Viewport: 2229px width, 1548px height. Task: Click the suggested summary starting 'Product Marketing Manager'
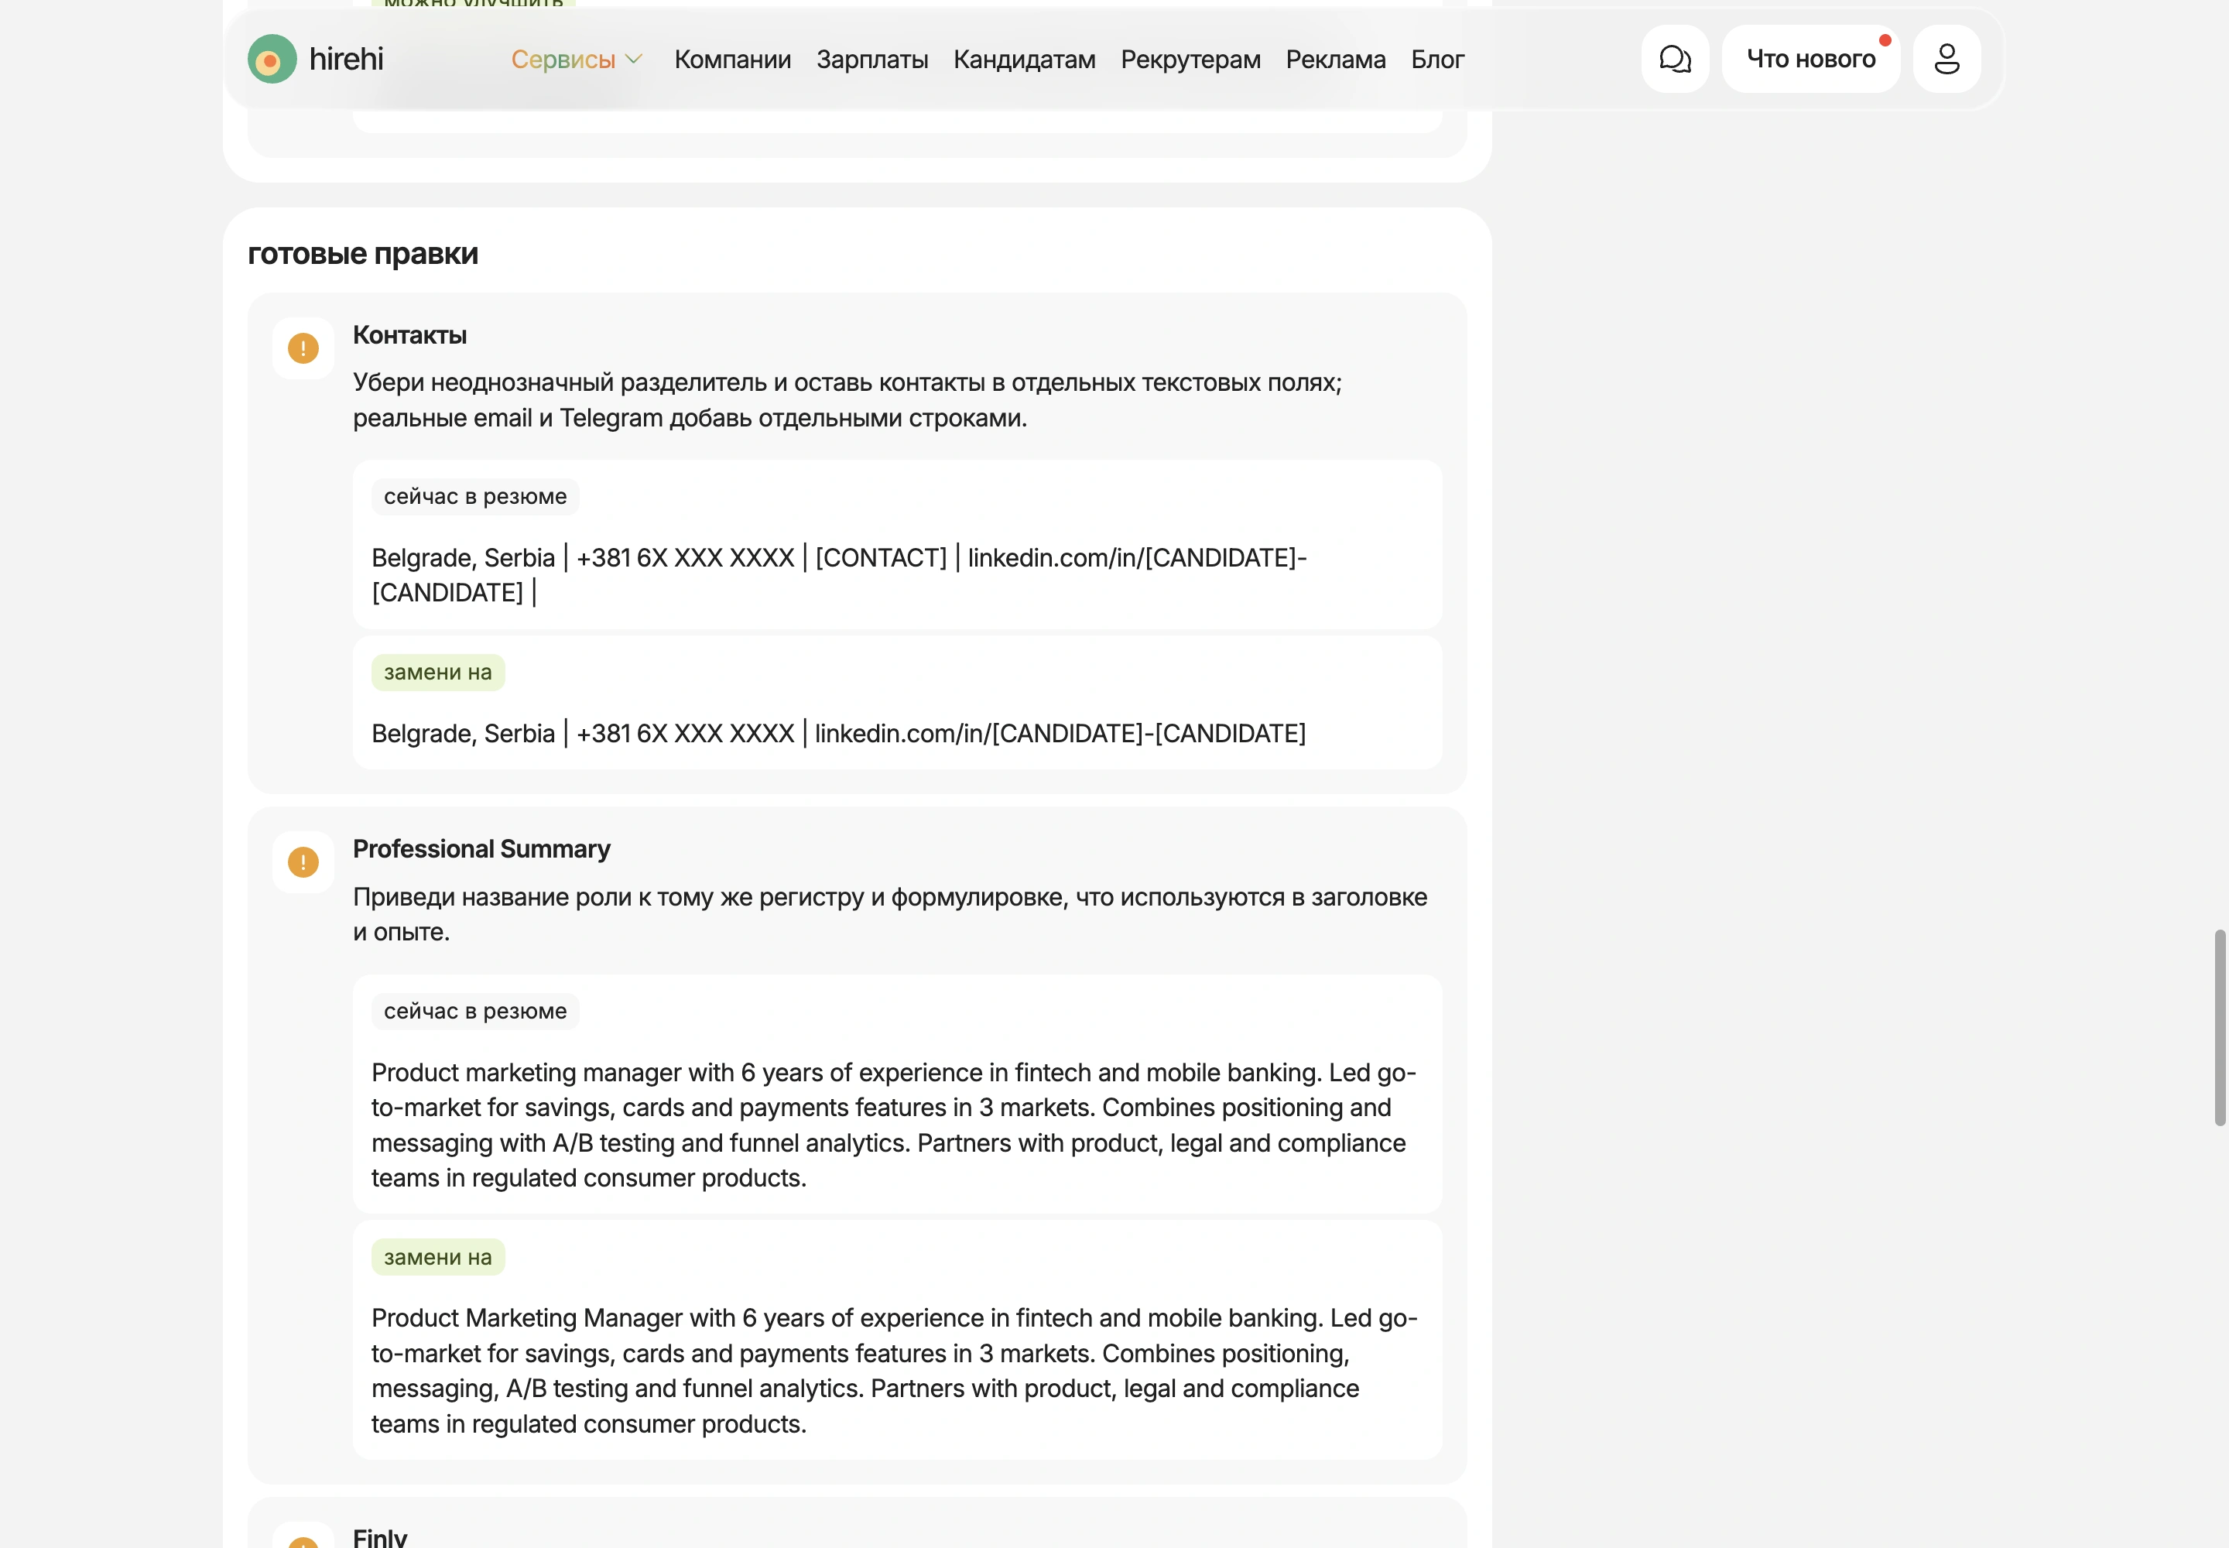[x=893, y=1371]
